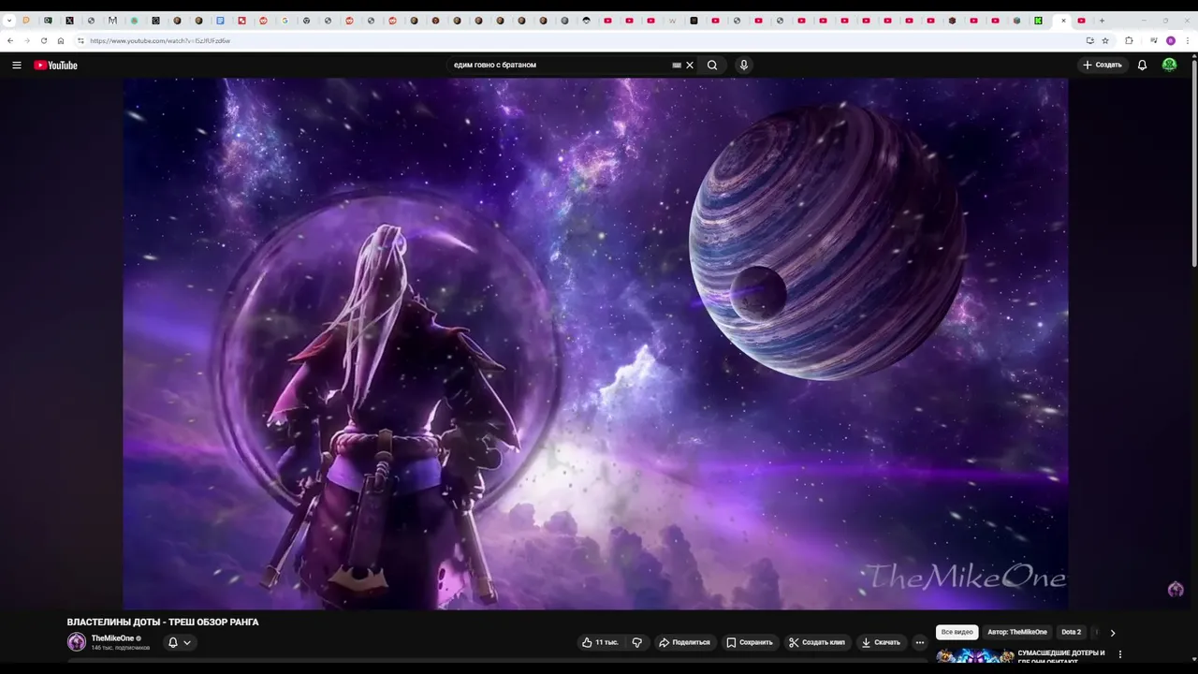The height and width of the screenshot is (674, 1198).
Task: Select the Автор: TheMikeOne chip
Action: [x=1017, y=632]
